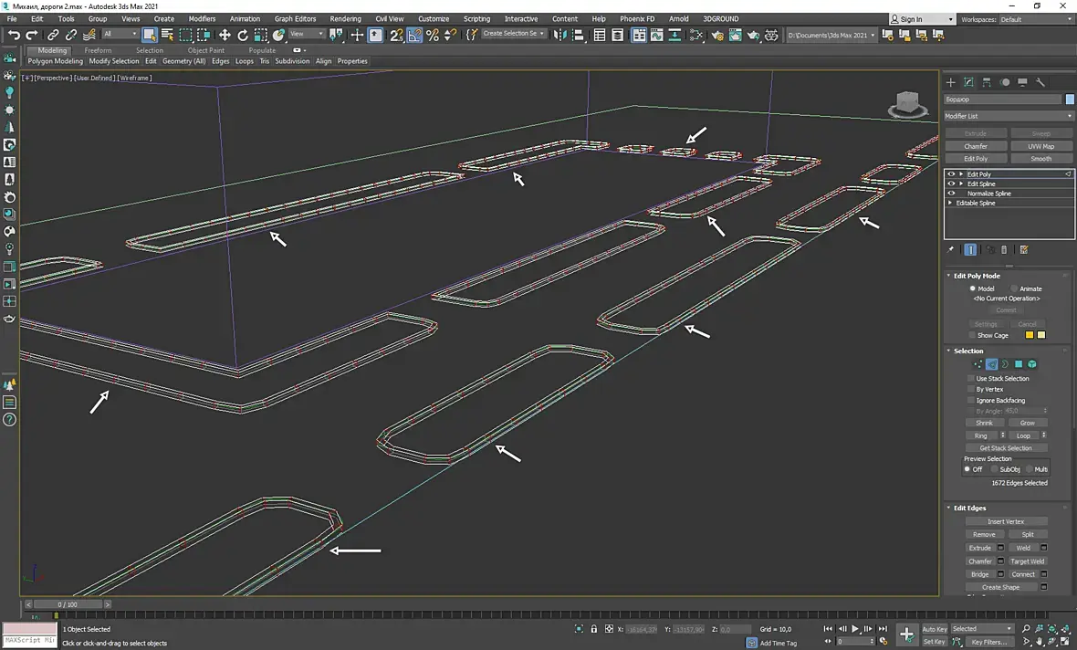This screenshot has height=650, width=1077.
Task: Choose Polygon sub-object selection mode
Action: (1019, 364)
